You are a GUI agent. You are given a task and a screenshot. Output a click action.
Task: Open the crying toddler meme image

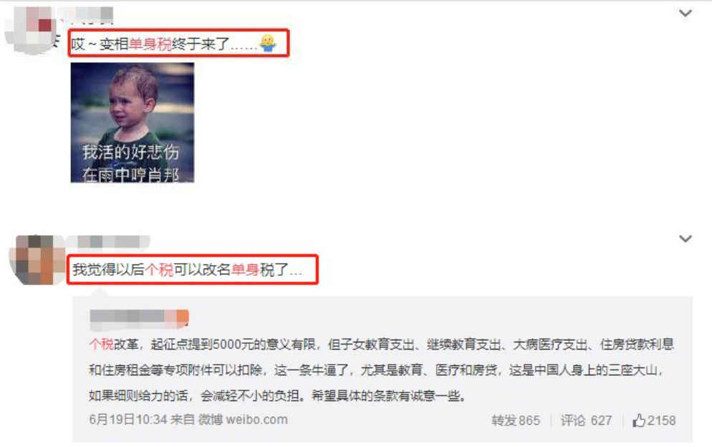point(132,122)
